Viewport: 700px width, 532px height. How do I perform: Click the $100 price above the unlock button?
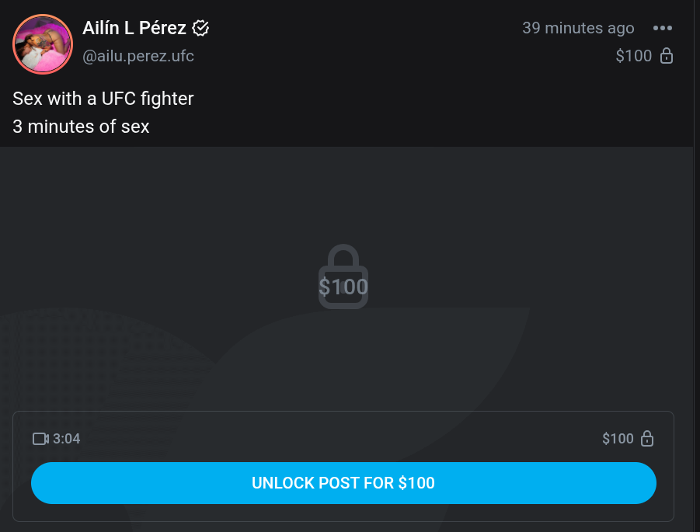(x=618, y=439)
